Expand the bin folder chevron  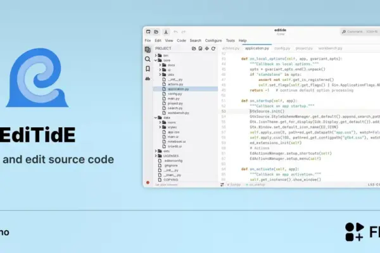coord(156,56)
